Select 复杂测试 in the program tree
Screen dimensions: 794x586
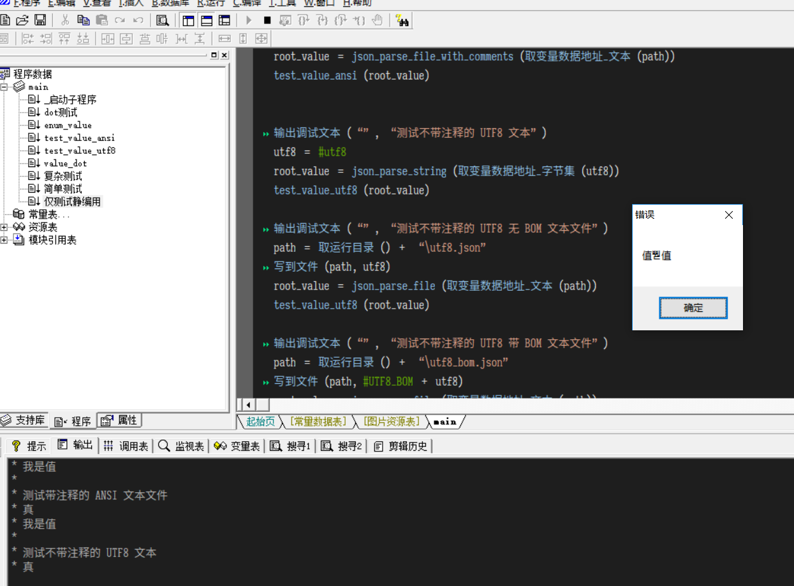pos(63,176)
